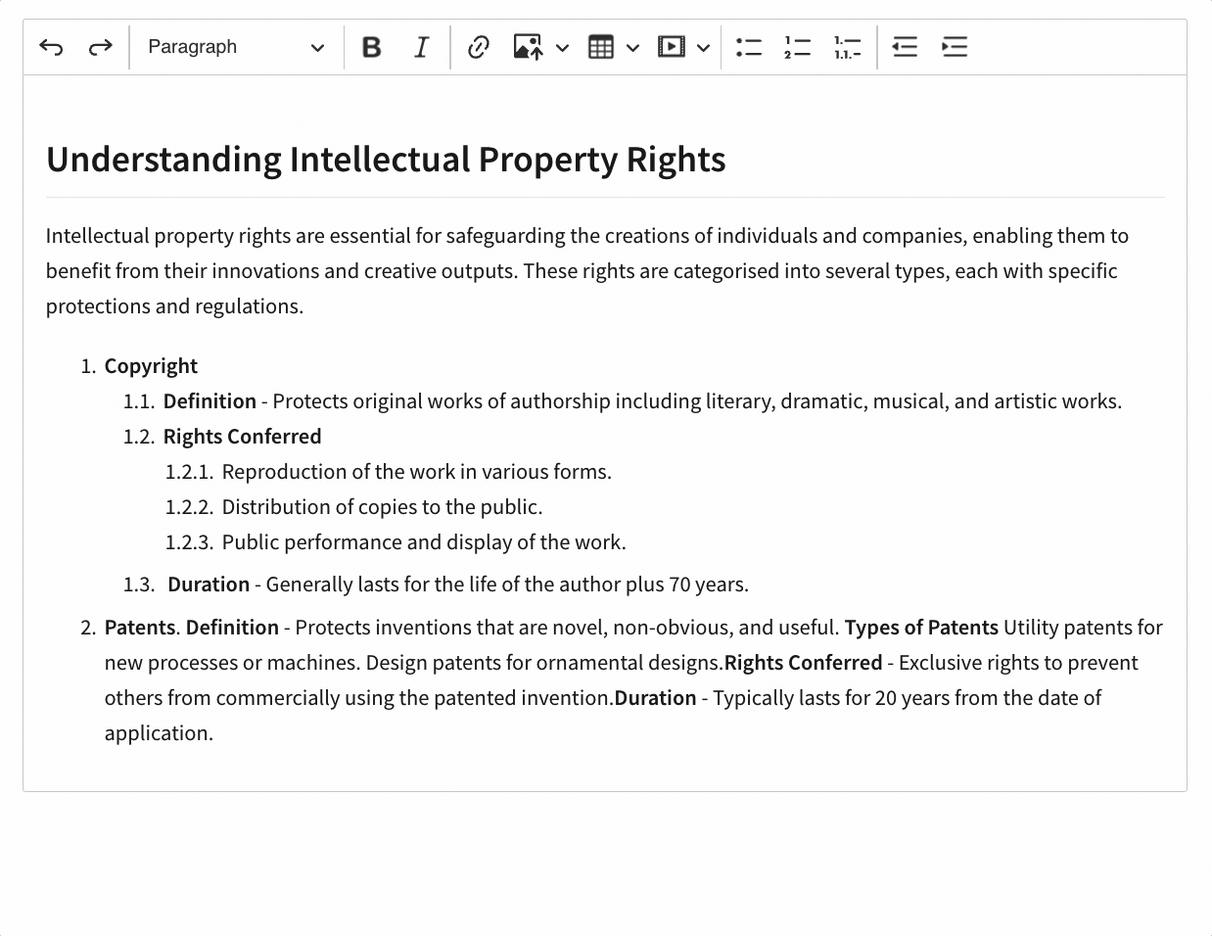
Task: Click the Increase indent icon
Action: tap(955, 47)
